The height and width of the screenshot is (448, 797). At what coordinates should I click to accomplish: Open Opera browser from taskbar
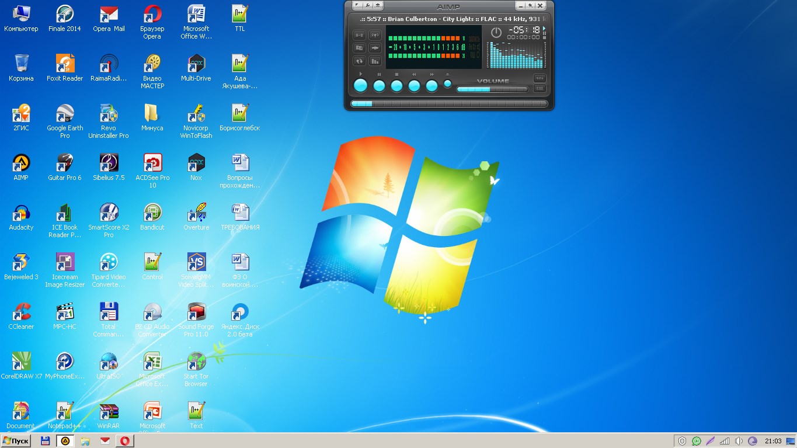coord(125,441)
